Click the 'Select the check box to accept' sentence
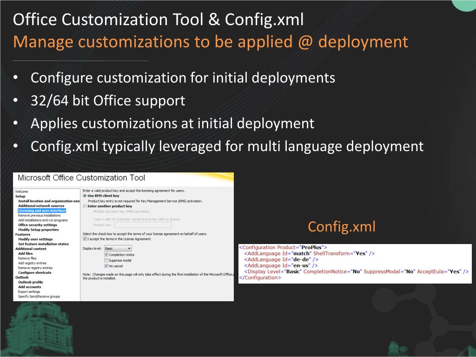 [145, 234]
